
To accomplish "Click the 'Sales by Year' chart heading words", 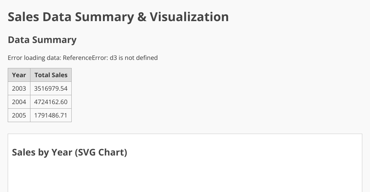I will 42,152.
